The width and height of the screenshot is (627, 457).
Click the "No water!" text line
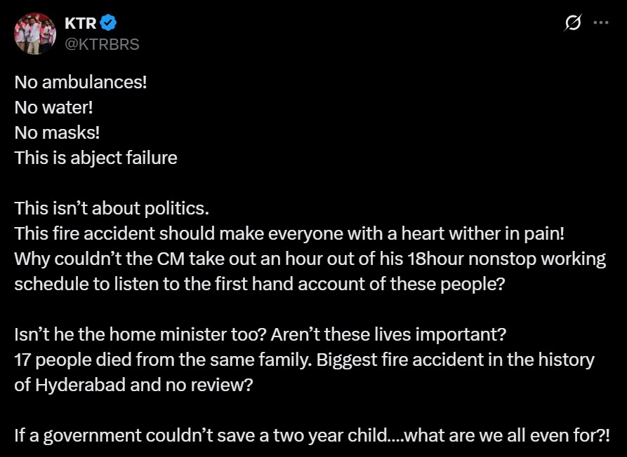click(54, 107)
